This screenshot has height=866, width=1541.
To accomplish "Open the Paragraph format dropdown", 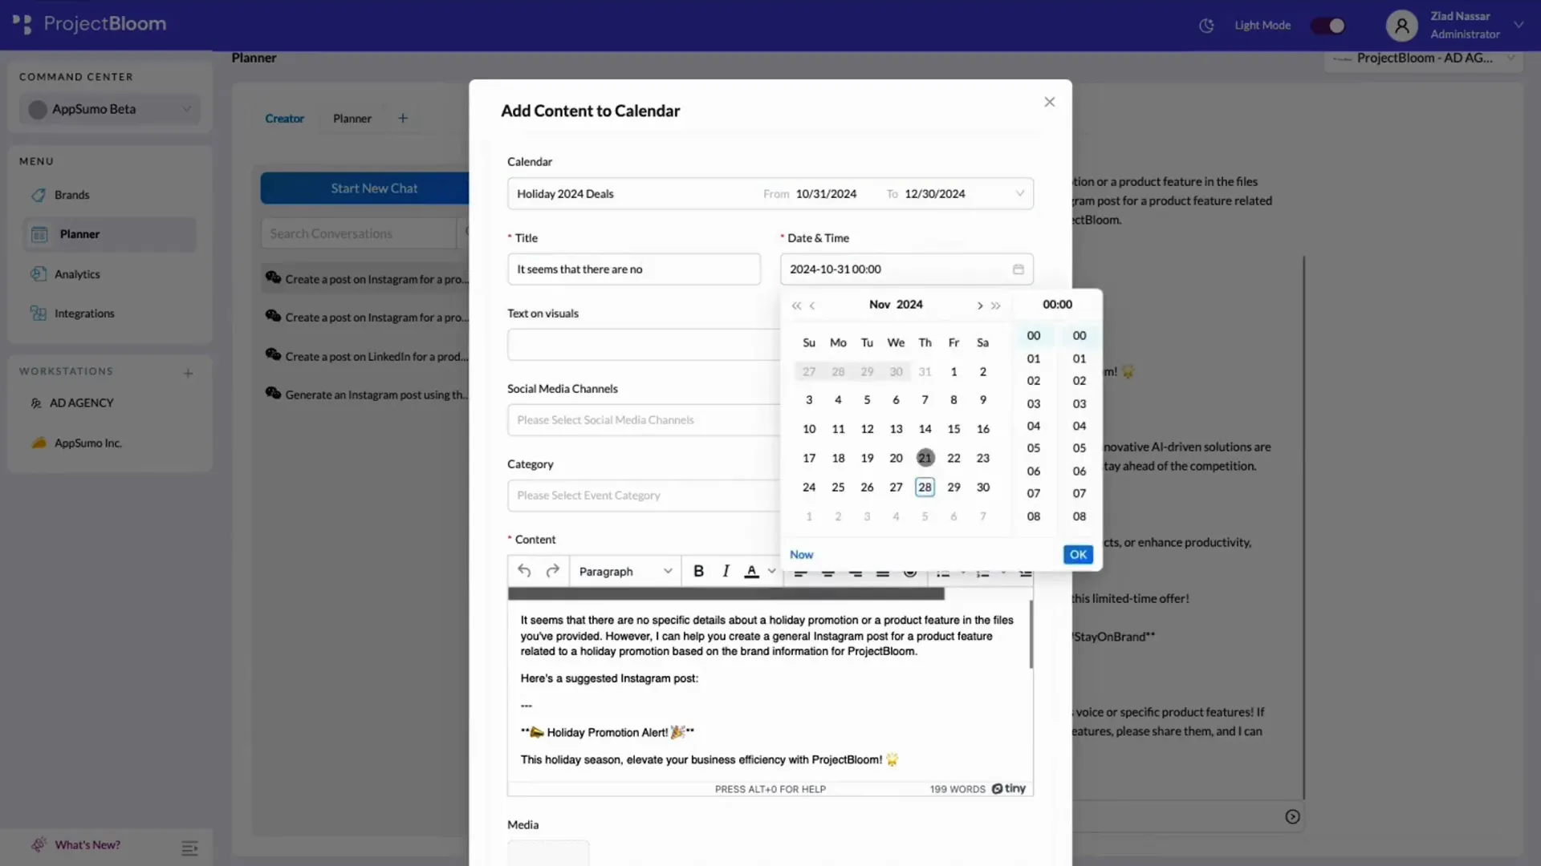I will 625,572.
